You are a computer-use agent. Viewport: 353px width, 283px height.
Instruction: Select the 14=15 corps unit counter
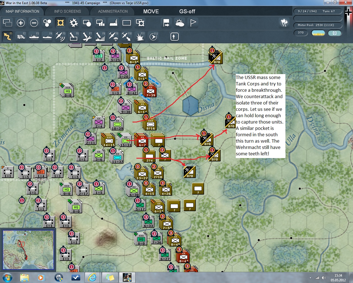[109, 141]
